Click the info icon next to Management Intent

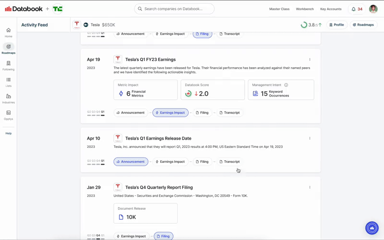click(x=286, y=85)
